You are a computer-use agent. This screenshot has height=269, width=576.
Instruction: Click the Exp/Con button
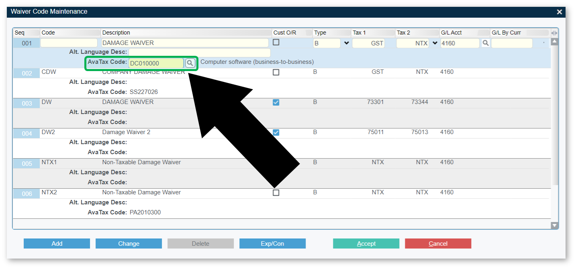point(272,244)
